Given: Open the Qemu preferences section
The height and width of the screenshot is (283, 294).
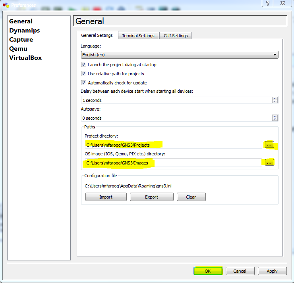Looking at the screenshot, I should point(18,49).
